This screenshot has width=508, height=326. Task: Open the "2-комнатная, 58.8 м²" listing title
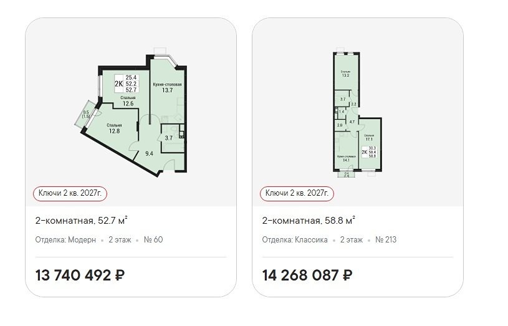tap(309, 220)
